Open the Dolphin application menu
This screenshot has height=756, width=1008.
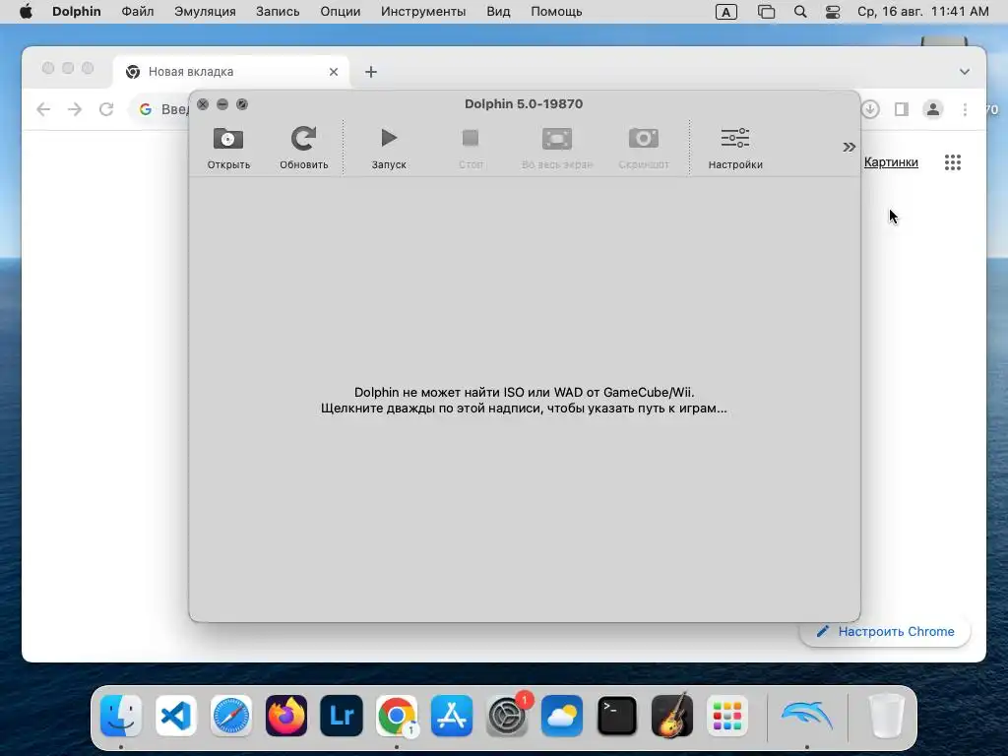coord(77,12)
